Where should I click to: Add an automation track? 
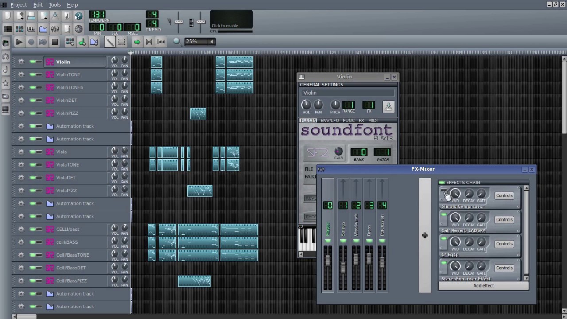click(x=94, y=42)
